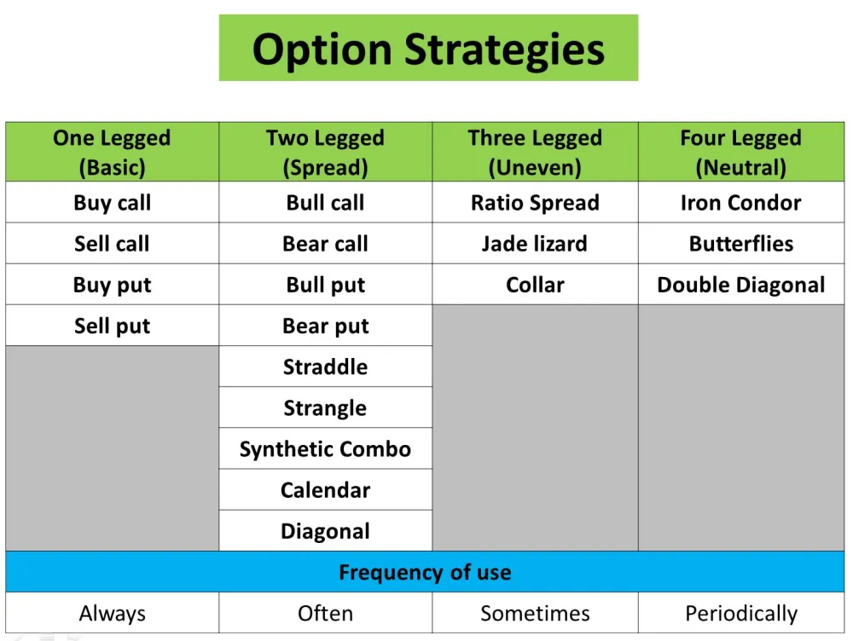Viewport: 853px width, 641px height.
Task: Click the Bull call spread cell
Action: 325,202
